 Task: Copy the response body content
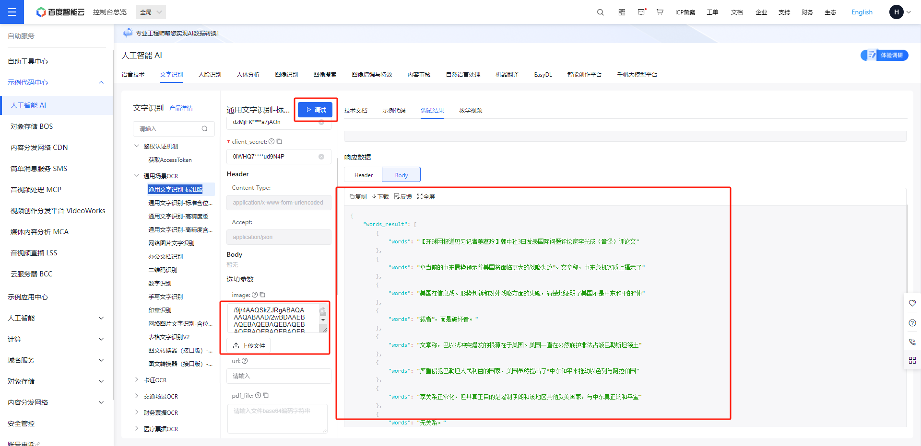coord(358,196)
